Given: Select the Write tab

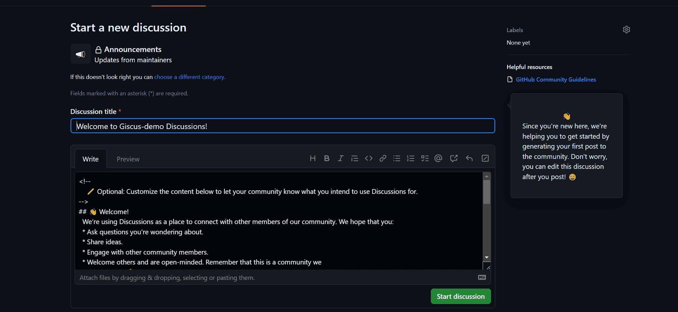Looking at the screenshot, I should click(90, 159).
